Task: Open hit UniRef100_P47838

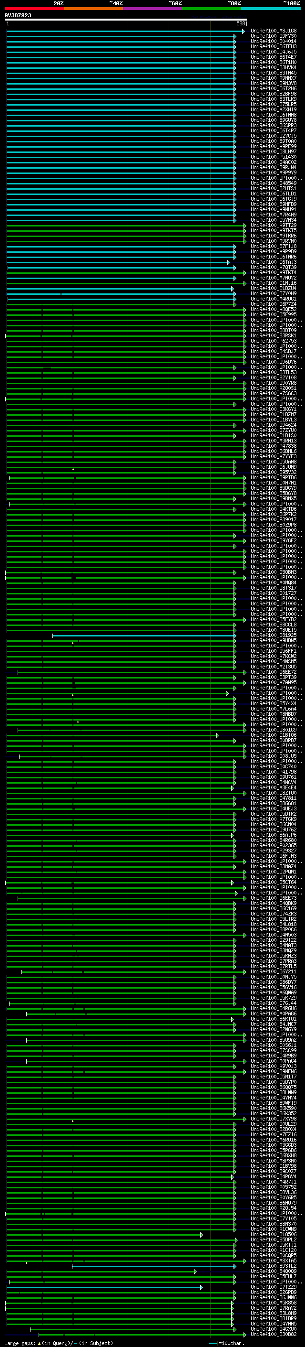Action: point(274,446)
